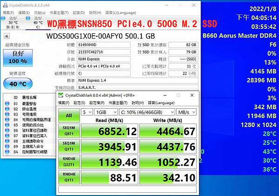Click the SEQ1M Q8T1 write result bar 4464.67
This screenshot has height=196, width=279.
tap(168, 131)
